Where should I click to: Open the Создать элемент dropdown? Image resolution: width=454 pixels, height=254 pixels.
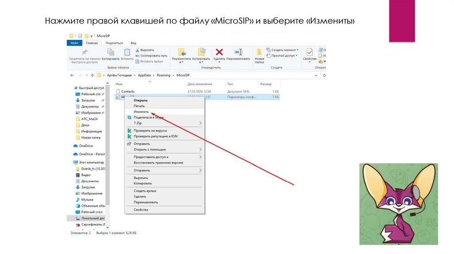tap(282, 50)
